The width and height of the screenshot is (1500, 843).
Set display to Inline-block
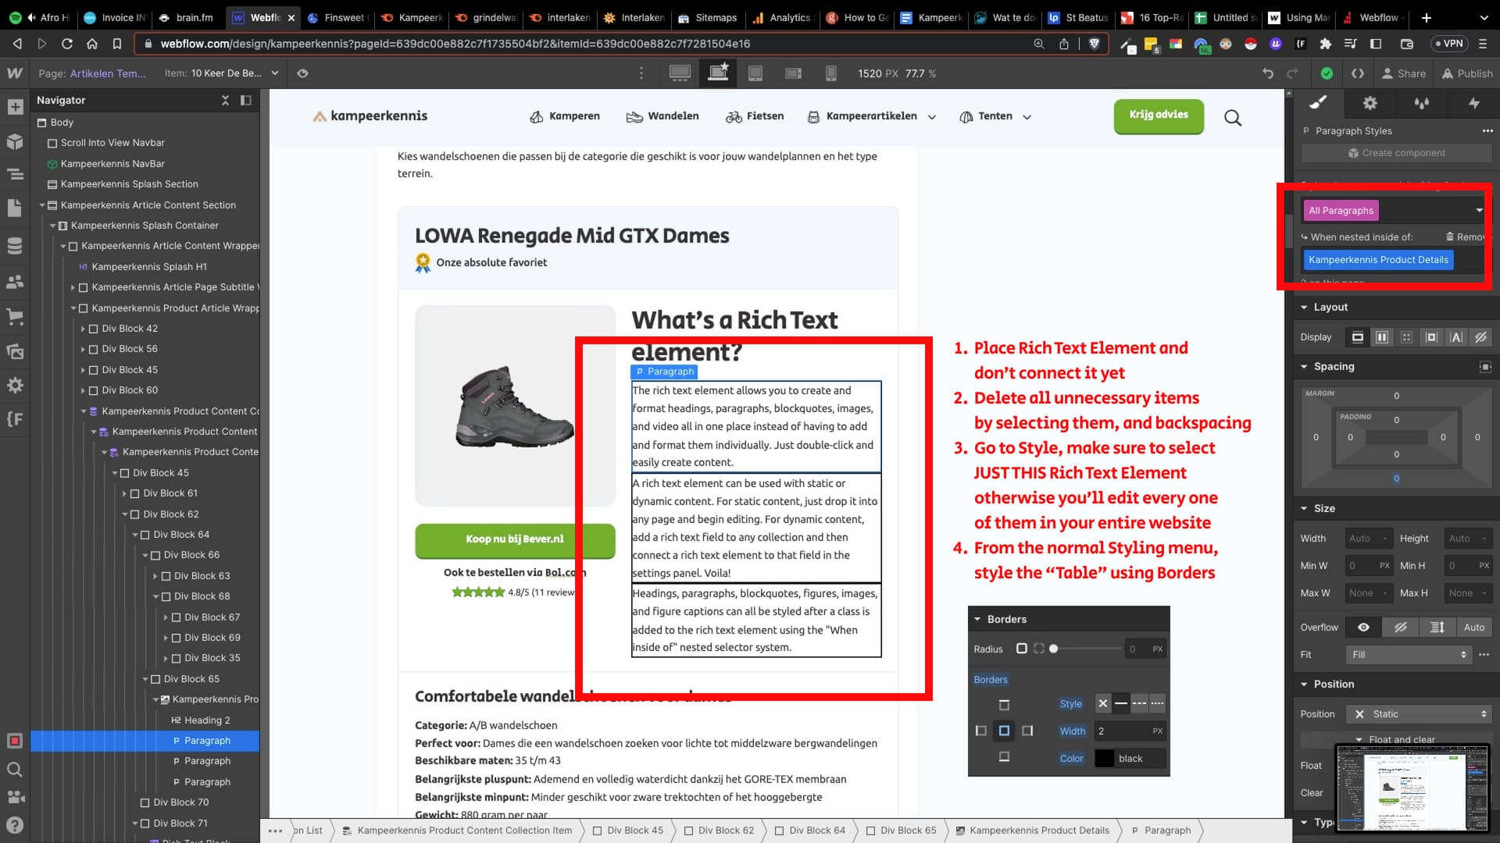[x=1431, y=337]
